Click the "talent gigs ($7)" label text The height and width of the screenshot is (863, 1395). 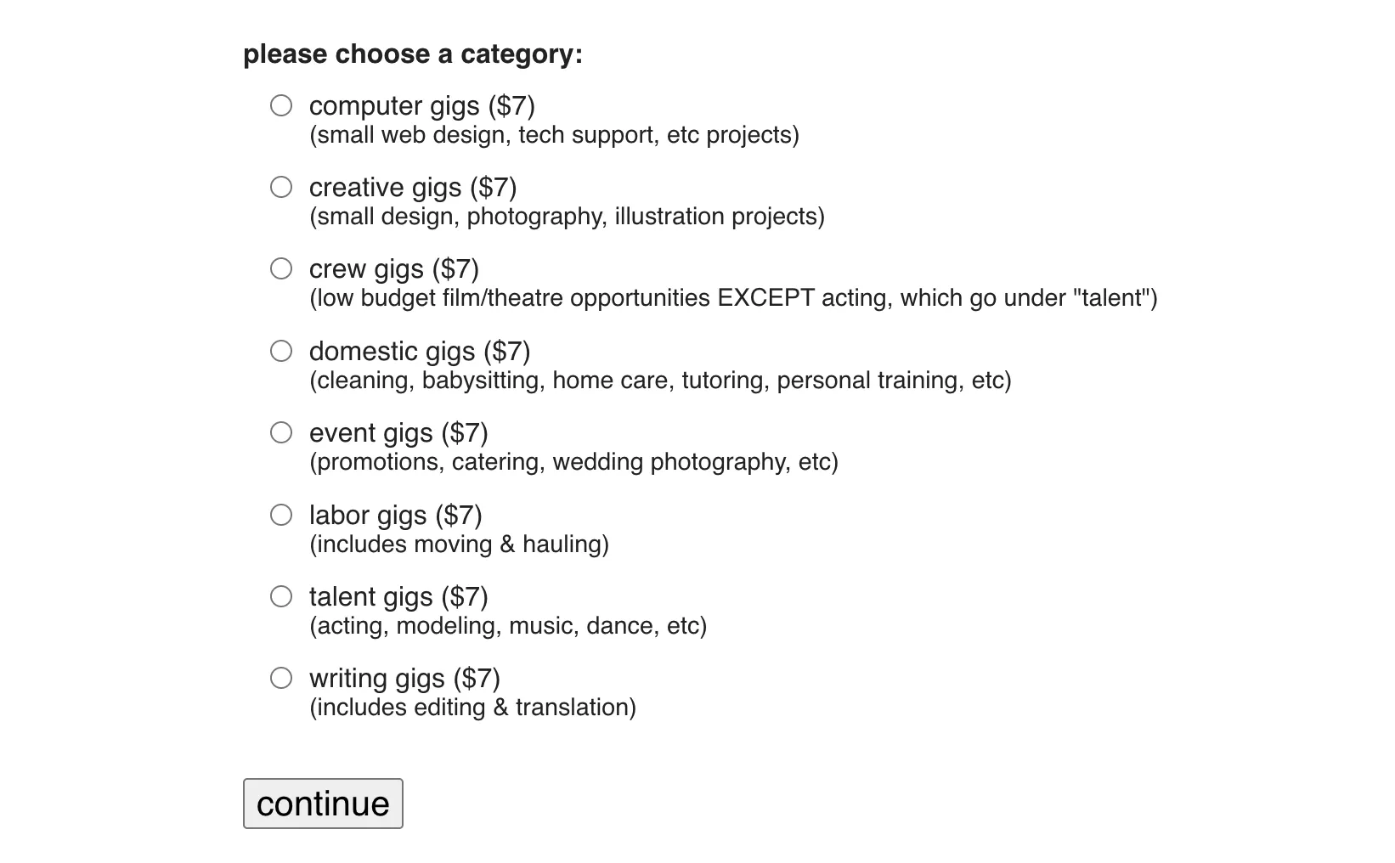pyautogui.click(x=398, y=597)
